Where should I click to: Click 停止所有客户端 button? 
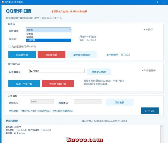pyautogui.click(x=58, y=84)
